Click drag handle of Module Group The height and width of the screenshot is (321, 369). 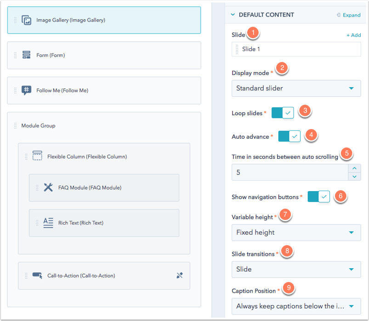[15, 125]
